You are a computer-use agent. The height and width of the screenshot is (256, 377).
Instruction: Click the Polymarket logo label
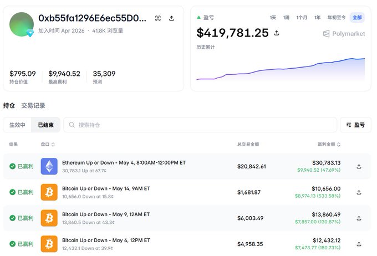[x=344, y=34]
